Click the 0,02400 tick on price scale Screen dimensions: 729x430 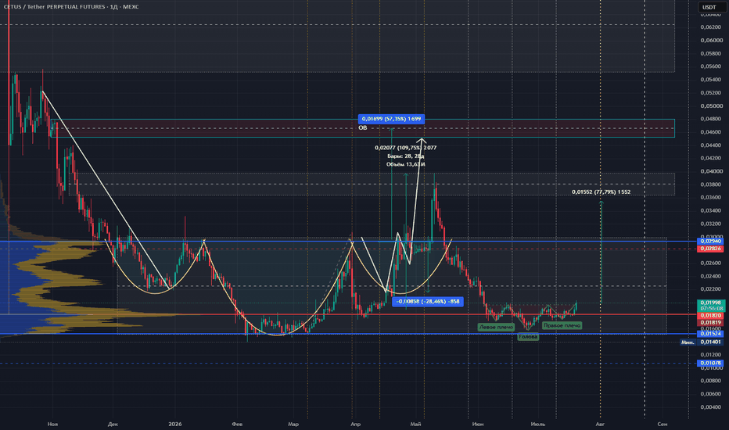[711, 276]
